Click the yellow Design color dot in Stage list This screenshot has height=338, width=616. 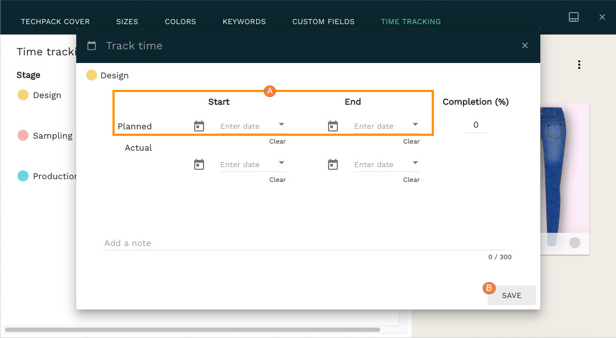(23, 95)
